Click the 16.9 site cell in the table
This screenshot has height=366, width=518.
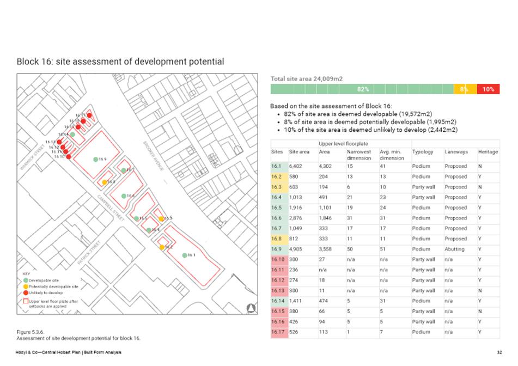pyautogui.click(x=279, y=249)
